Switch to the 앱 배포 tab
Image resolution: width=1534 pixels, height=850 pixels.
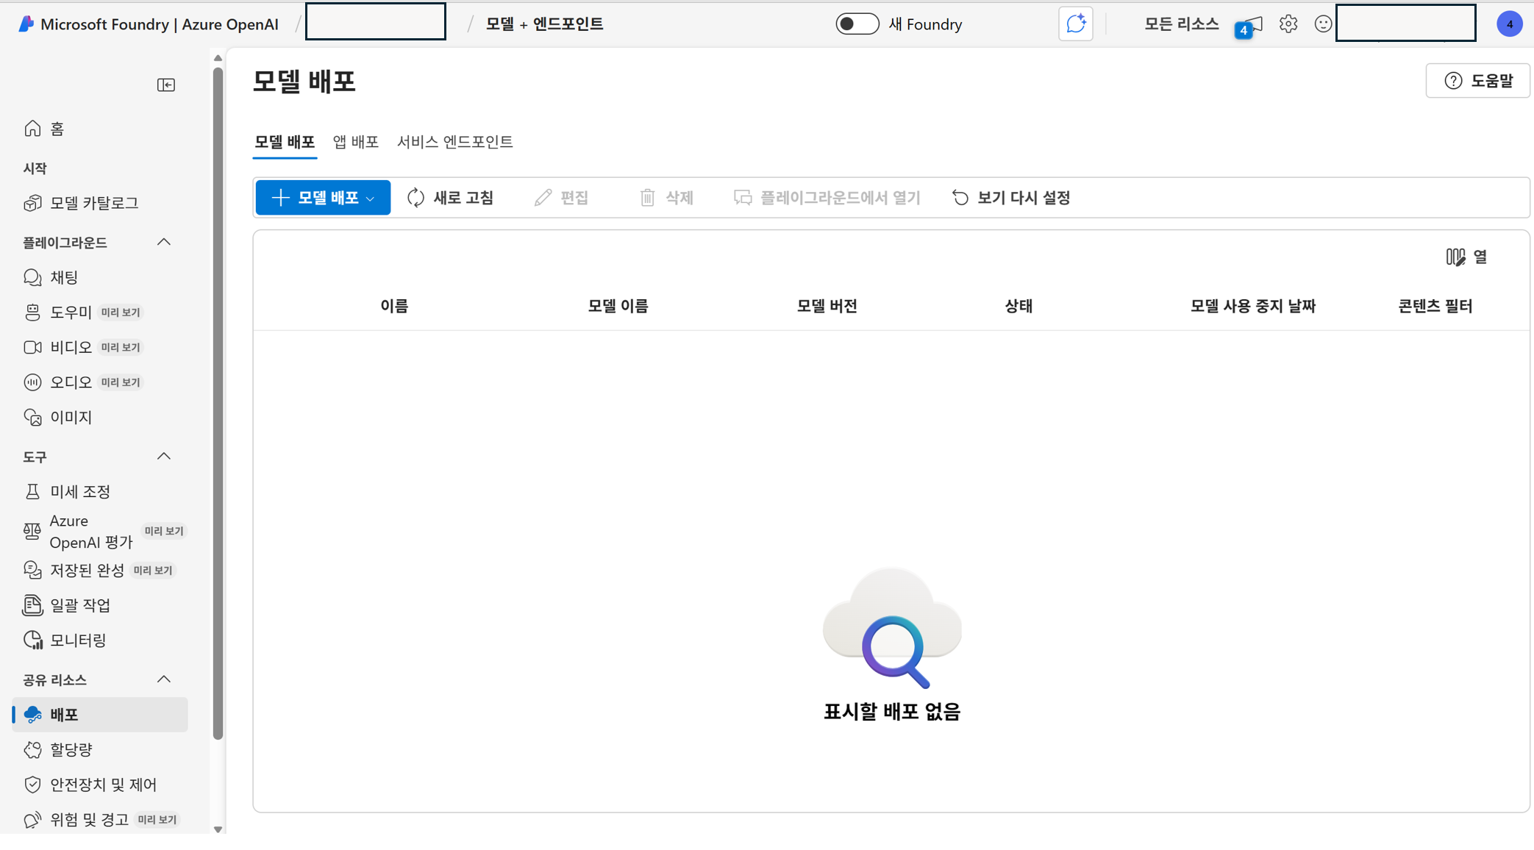(x=356, y=142)
